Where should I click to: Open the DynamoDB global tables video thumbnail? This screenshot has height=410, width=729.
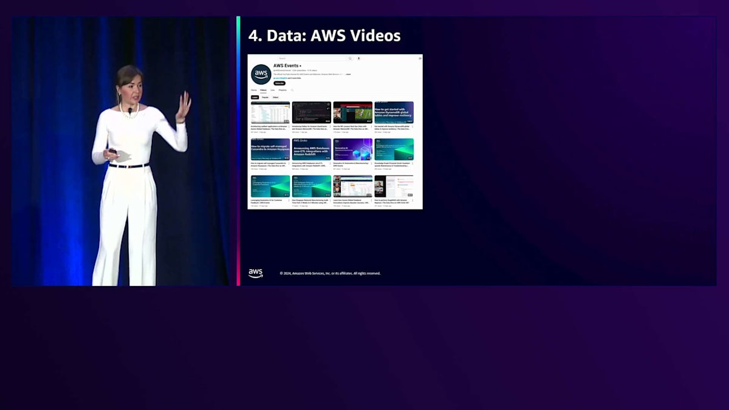click(394, 112)
